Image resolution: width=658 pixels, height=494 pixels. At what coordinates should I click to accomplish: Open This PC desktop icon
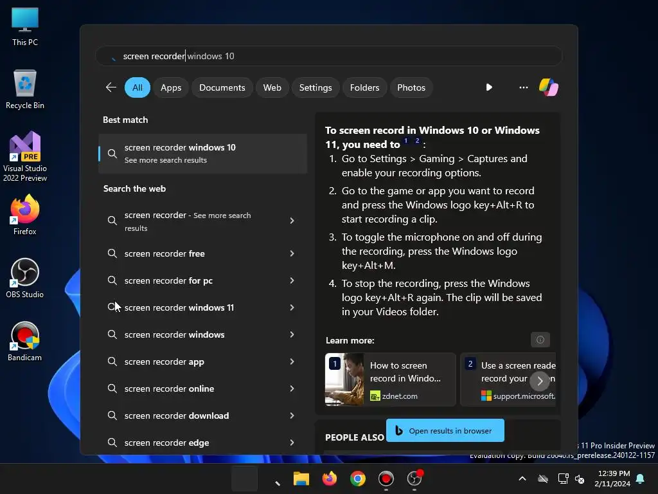tap(25, 26)
